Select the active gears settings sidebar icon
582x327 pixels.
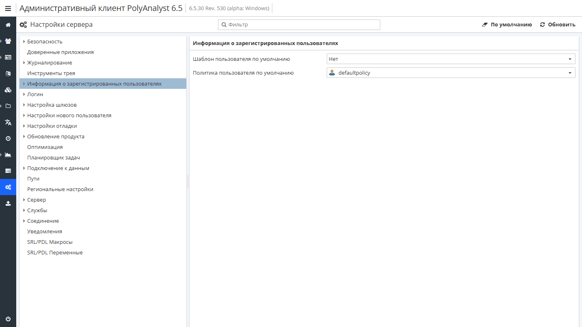pyautogui.click(x=8, y=187)
